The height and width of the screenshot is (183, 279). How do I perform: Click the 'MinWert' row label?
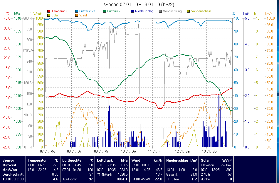point(10,165)
